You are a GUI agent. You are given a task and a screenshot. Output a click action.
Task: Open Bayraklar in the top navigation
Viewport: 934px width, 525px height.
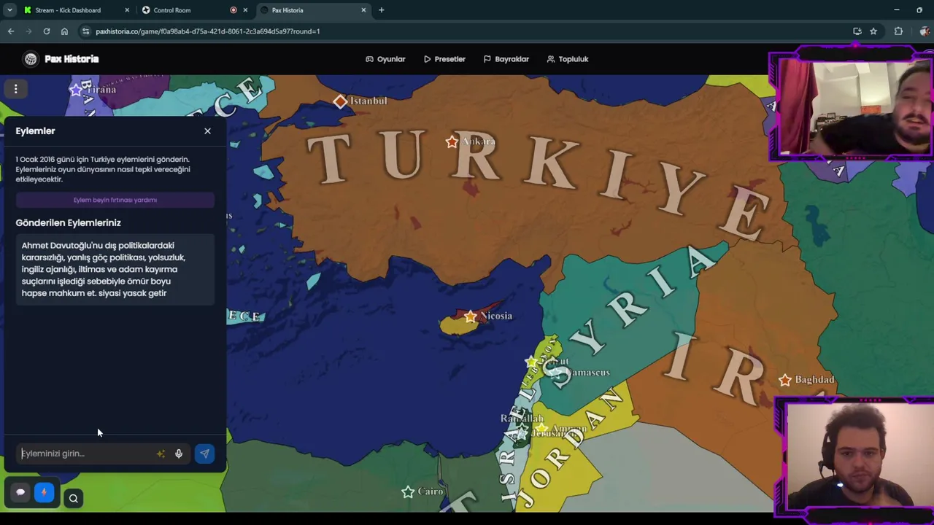(x=506, y=59)
